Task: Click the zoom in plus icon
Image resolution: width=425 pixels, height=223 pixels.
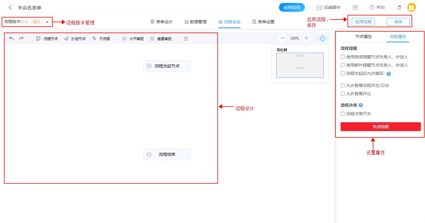Action: pyautogui.click(x=306, y=38)
